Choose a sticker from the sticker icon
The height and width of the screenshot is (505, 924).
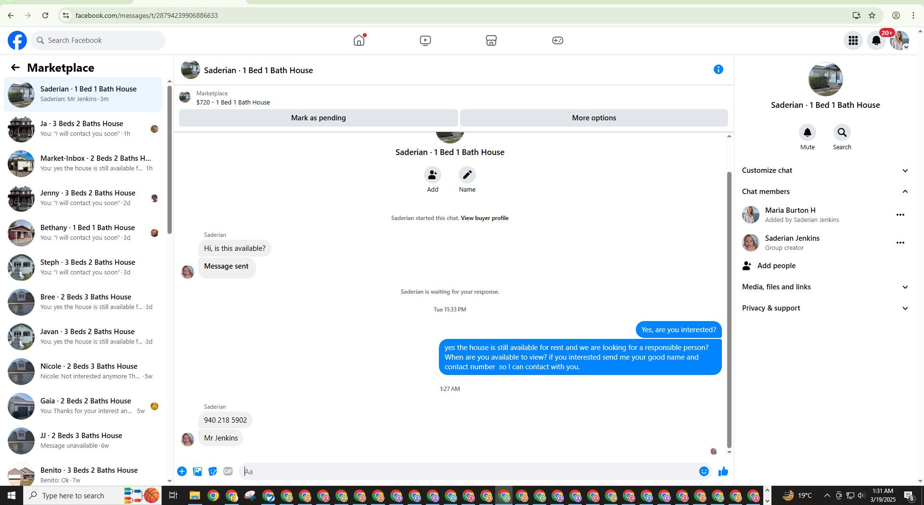tap(213, 471)
